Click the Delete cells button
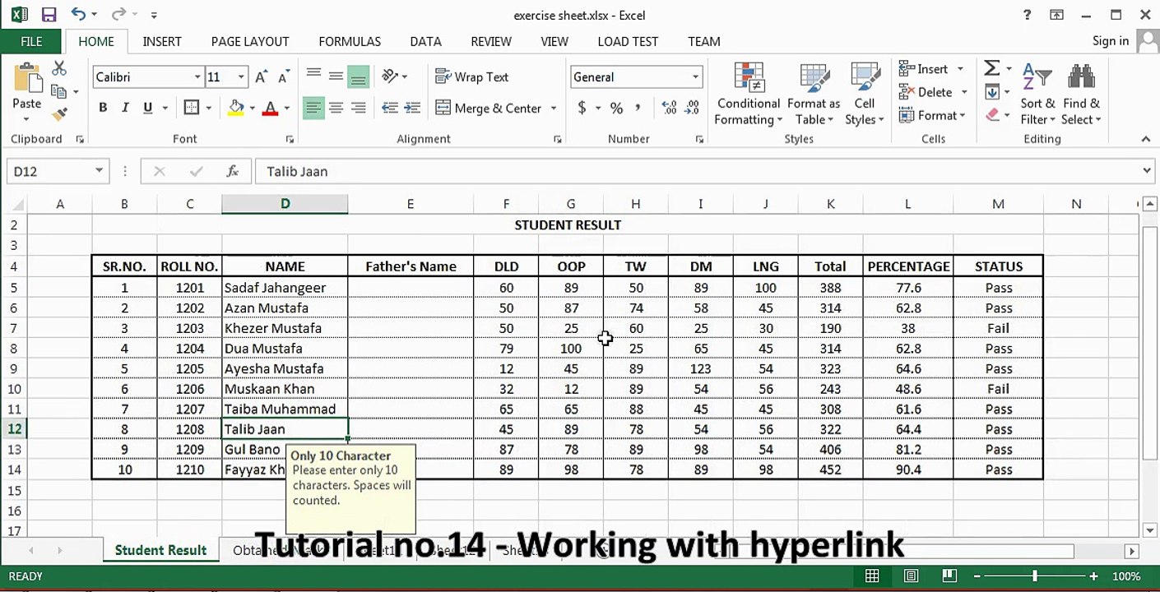This screenshot has height=592, width=1160. point(926,92)
